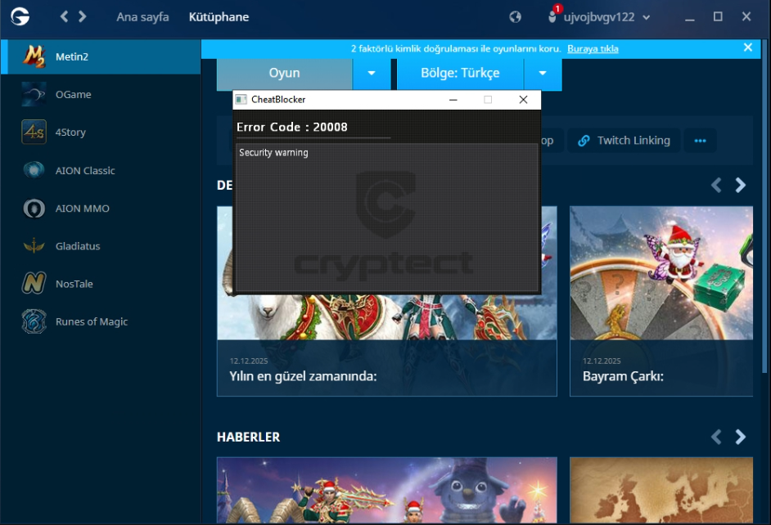Maximize the Gameforge launcher window
The image size is (771, 525).
[718, 17]
